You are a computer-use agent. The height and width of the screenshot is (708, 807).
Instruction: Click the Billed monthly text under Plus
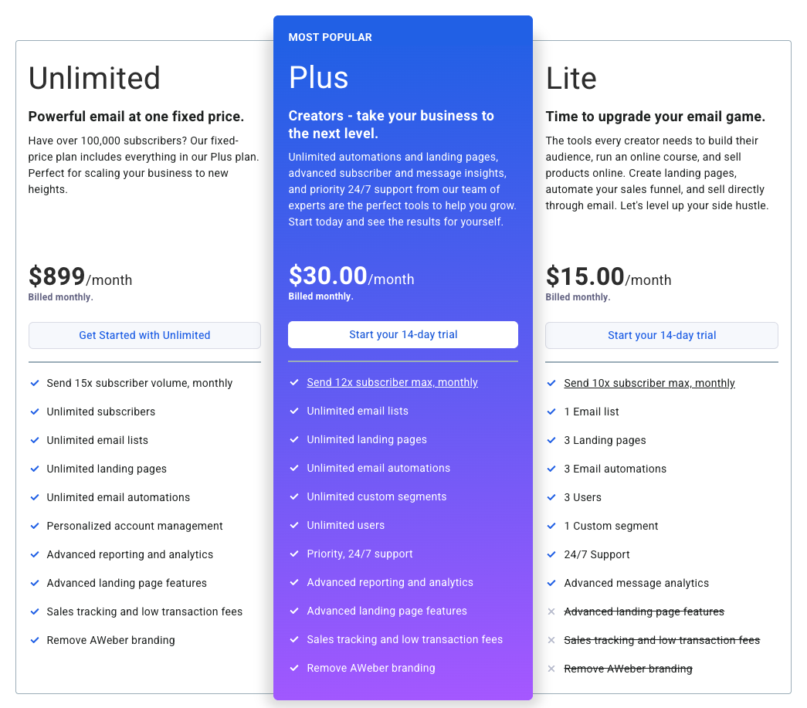320,296
